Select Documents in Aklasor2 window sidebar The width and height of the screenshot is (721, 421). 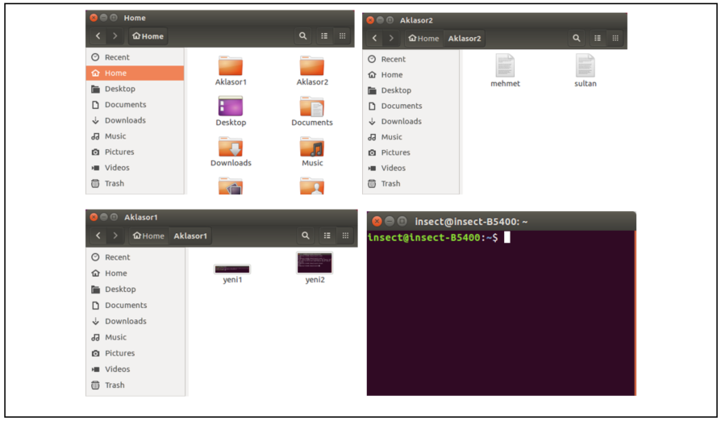coord(411,106)
